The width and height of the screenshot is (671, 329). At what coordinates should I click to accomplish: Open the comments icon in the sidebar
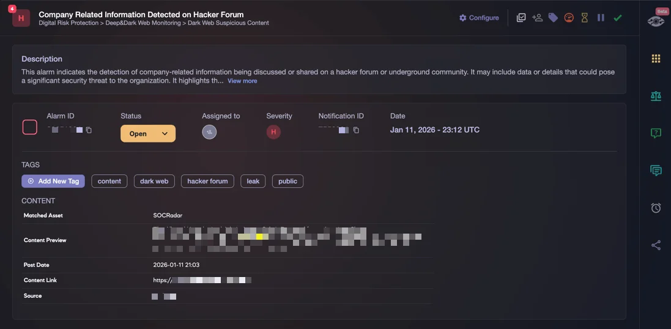point(656,170)
